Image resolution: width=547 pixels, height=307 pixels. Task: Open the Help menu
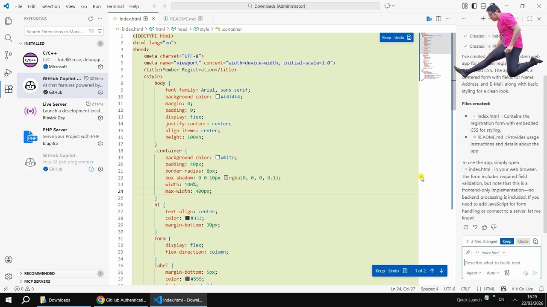[134, 6]
